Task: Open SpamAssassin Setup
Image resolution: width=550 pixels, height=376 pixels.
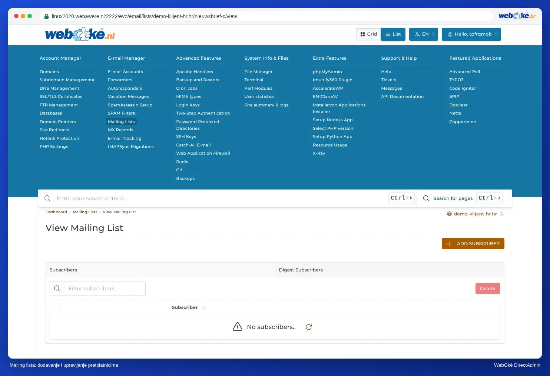Action: point(130,105)
